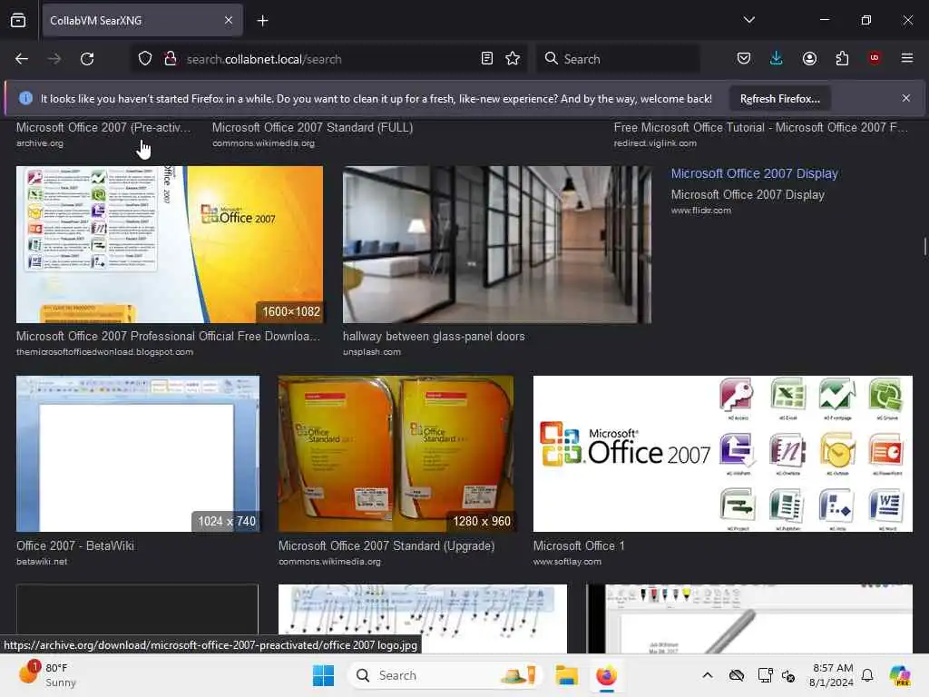Click Office 2007 - BetaWiki caption

coord(75,545)
